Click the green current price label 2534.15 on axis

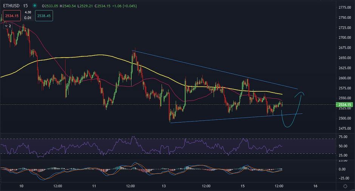click(x=344, y=105)
